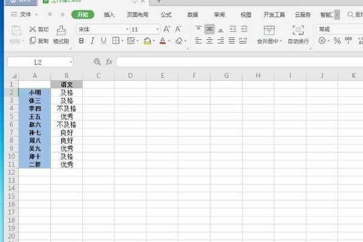Click the Paste icon

[16, 31]
